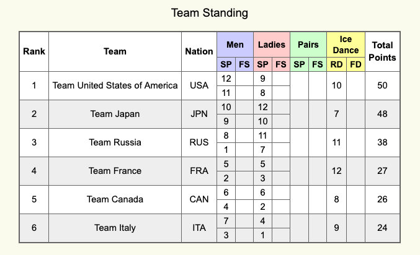
Task: Click the JPN nation code
Action: pyautogui.click(x=199, y=114)
